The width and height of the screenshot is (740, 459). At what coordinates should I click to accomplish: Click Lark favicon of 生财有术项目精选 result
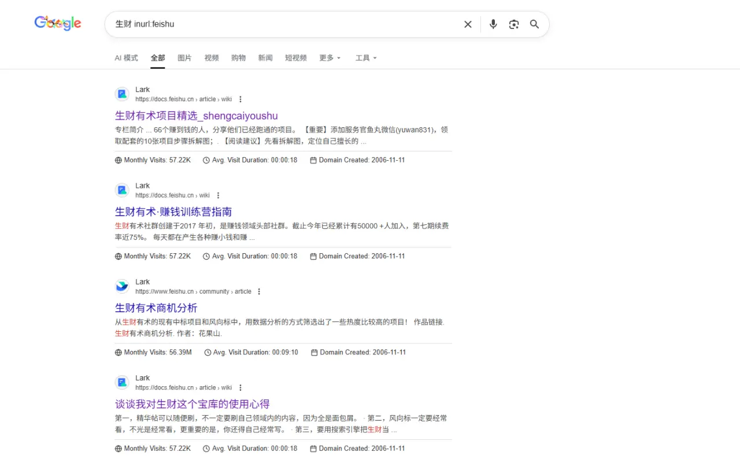pyautogui.click(x=122, y=94)
